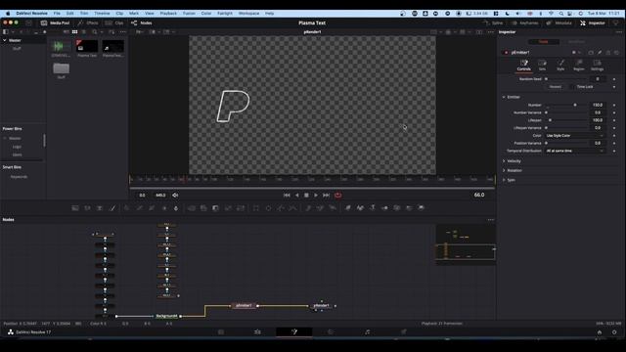Open the Playback menu
Image resolution: width=626 pixels, height=352 pixels.
click(168, 13)
